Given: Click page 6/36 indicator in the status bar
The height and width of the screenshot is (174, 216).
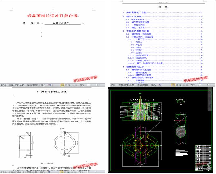Looking at the screenshot, I should pyautogui.click(x=3, y=172).
